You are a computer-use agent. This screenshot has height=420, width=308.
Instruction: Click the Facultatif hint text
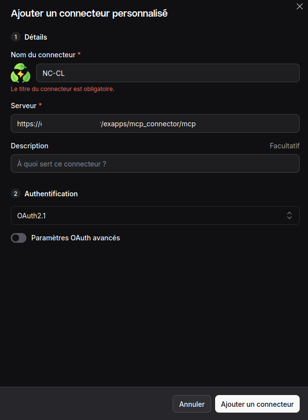pos(285,146)
